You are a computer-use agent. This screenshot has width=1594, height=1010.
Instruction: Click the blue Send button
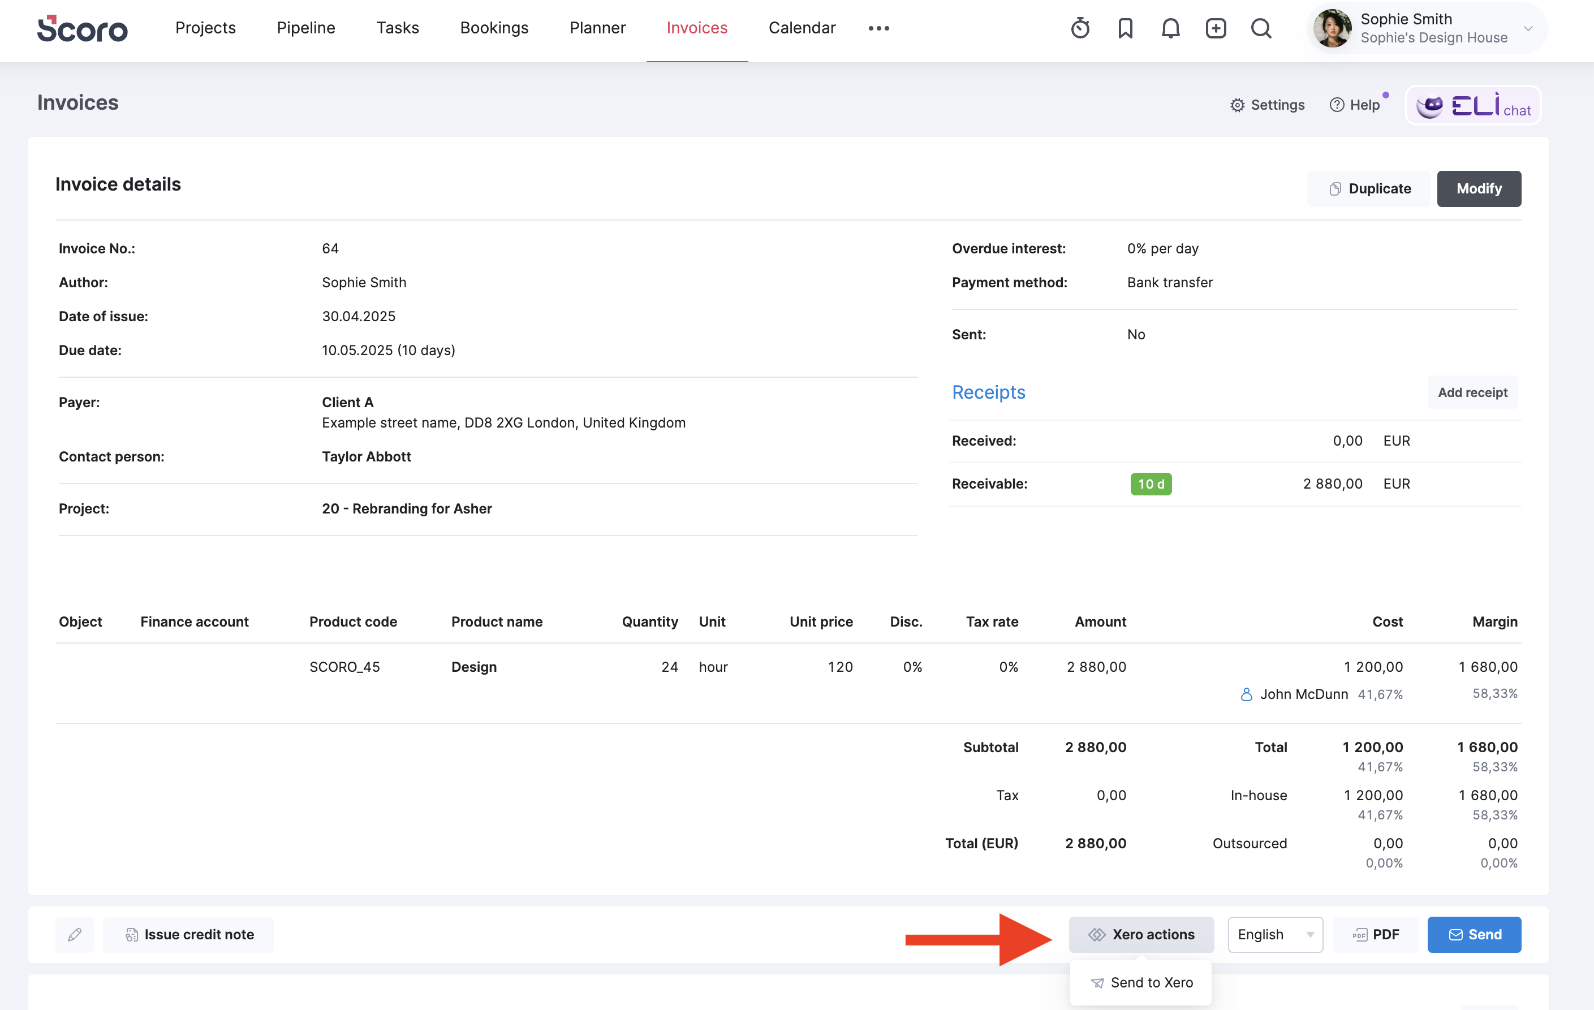[1474, 935]
